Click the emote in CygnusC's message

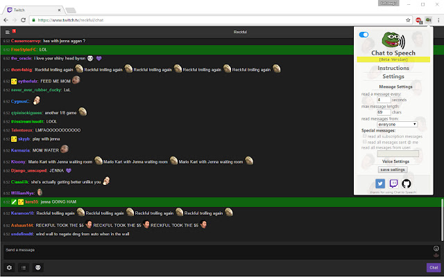pos(37,100)
